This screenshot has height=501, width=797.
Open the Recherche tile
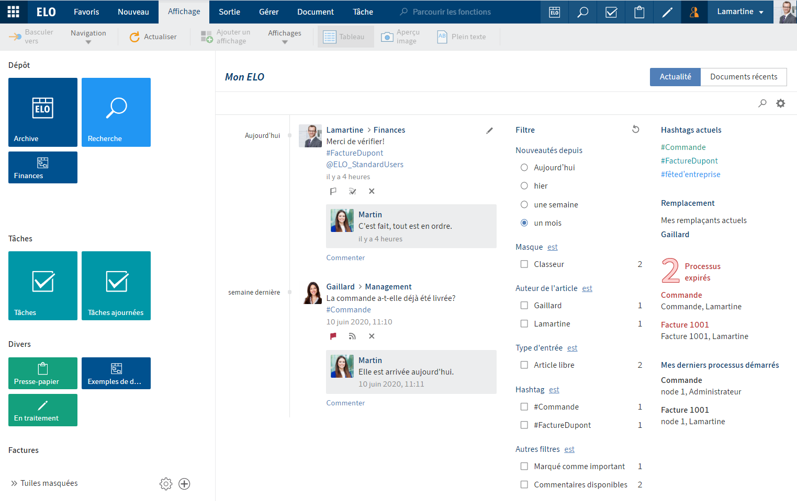[116, 112]
